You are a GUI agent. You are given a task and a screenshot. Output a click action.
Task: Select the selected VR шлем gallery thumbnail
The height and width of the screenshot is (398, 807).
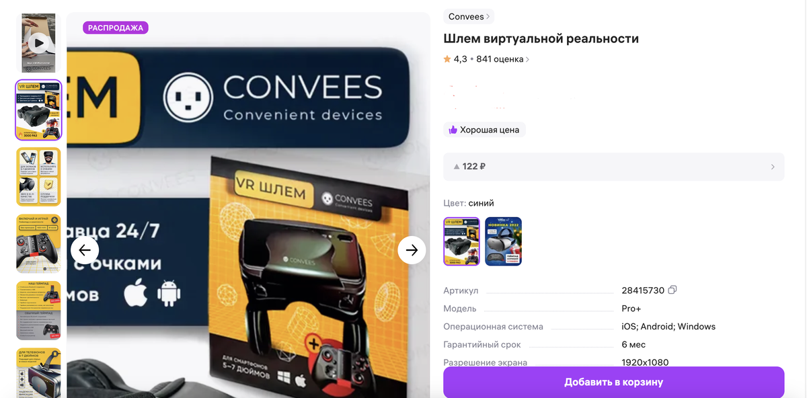pos(39,110)
